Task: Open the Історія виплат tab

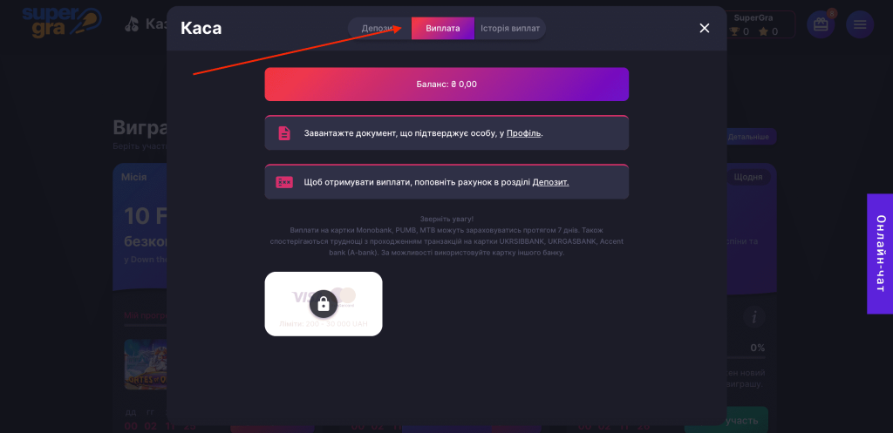Action: (x=510, y=29)
